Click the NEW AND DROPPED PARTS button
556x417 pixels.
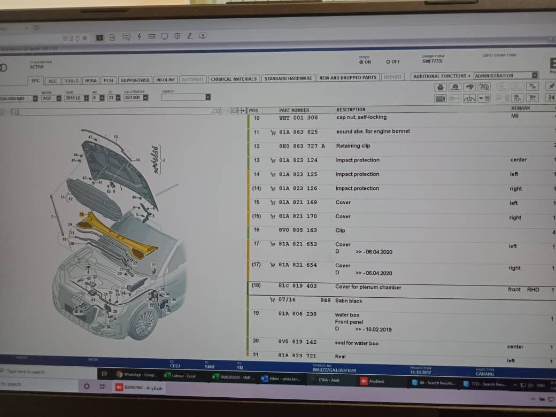[x=347, y=78]
